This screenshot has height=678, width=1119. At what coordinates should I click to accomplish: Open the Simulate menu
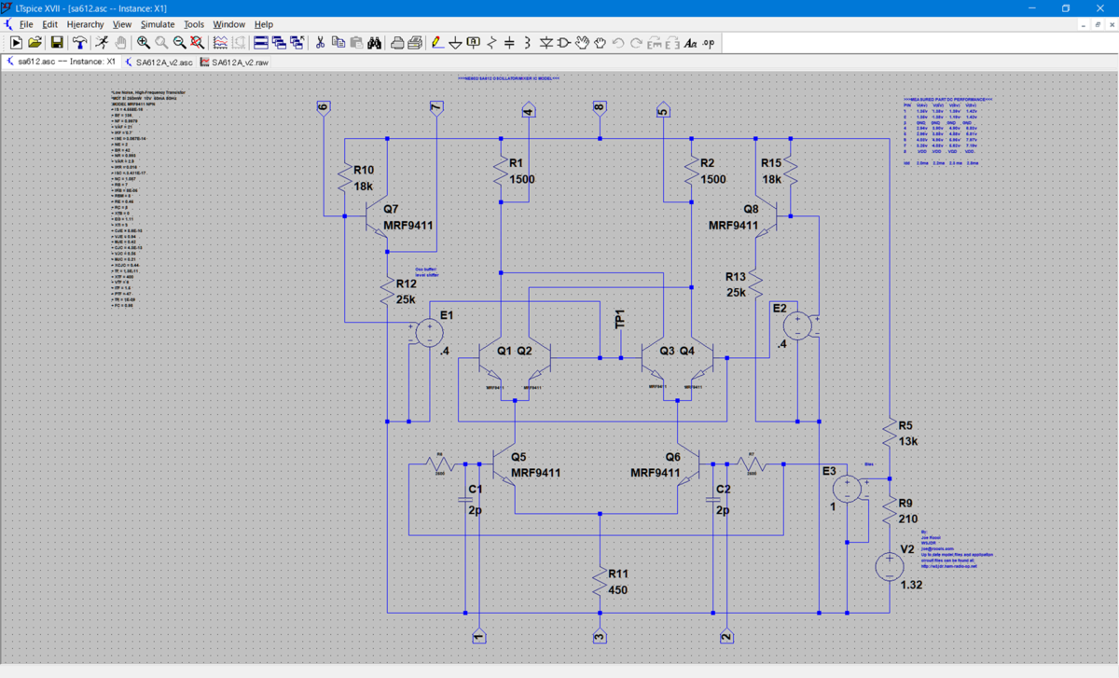[x=158, y=24]
